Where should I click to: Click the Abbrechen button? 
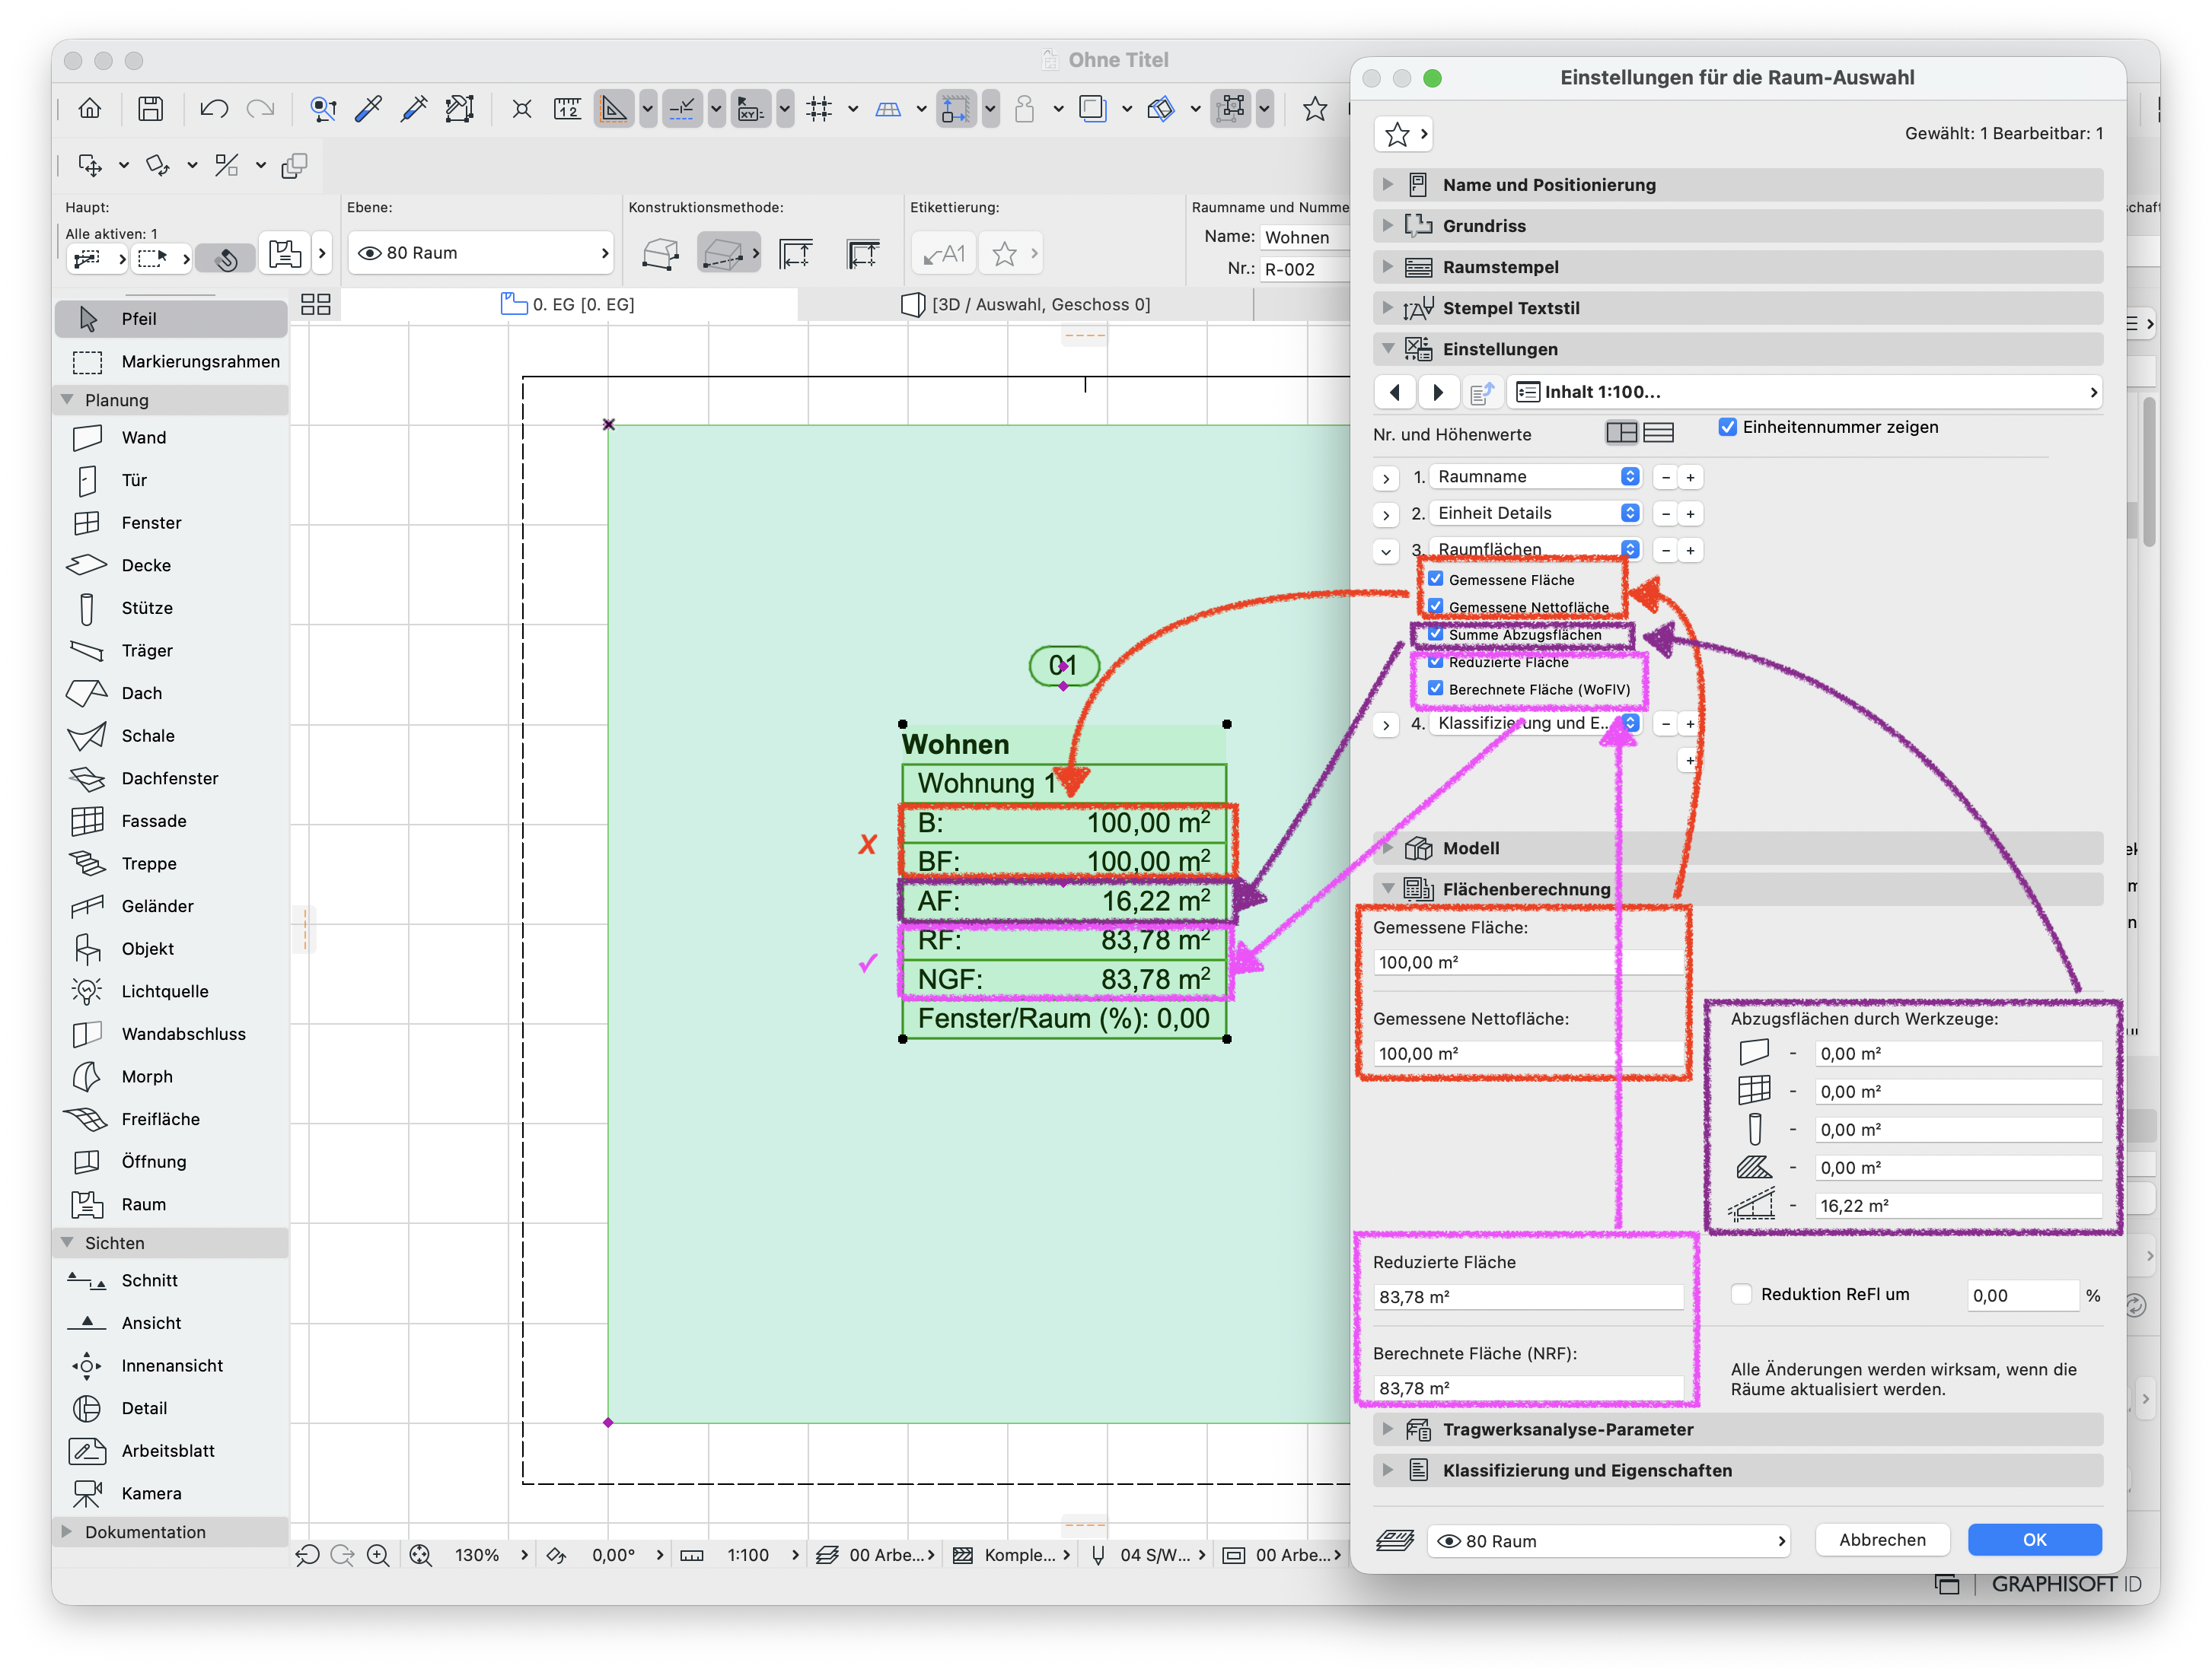[x=1882, y=1540]
